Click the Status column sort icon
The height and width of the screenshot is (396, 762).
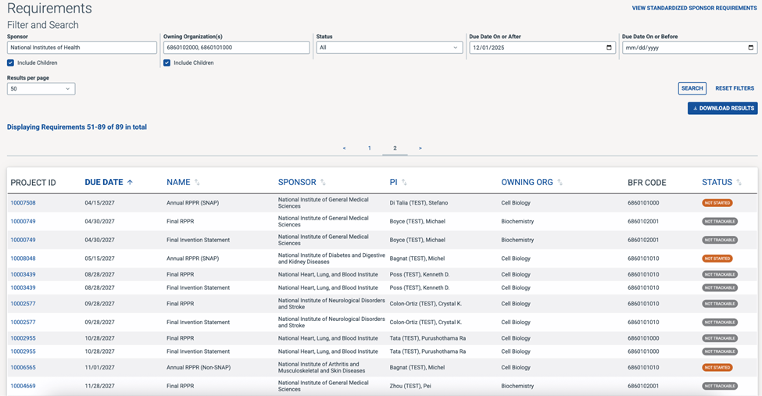tap(739, 183)
